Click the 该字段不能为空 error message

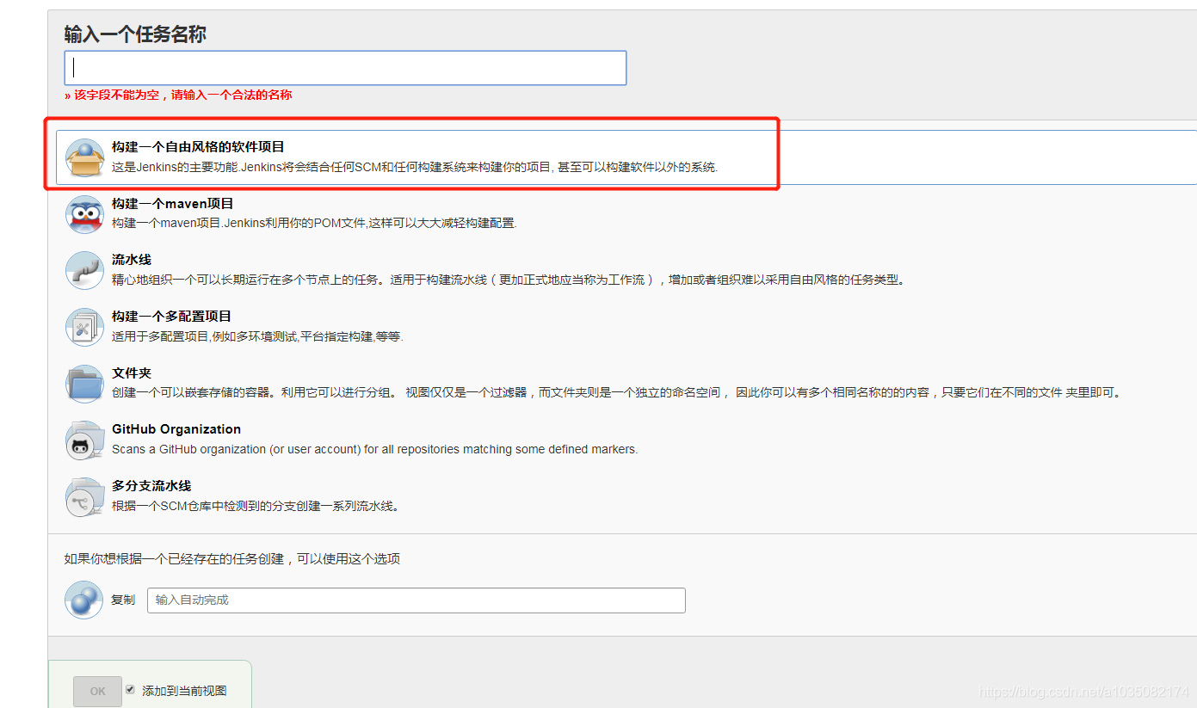178,95
